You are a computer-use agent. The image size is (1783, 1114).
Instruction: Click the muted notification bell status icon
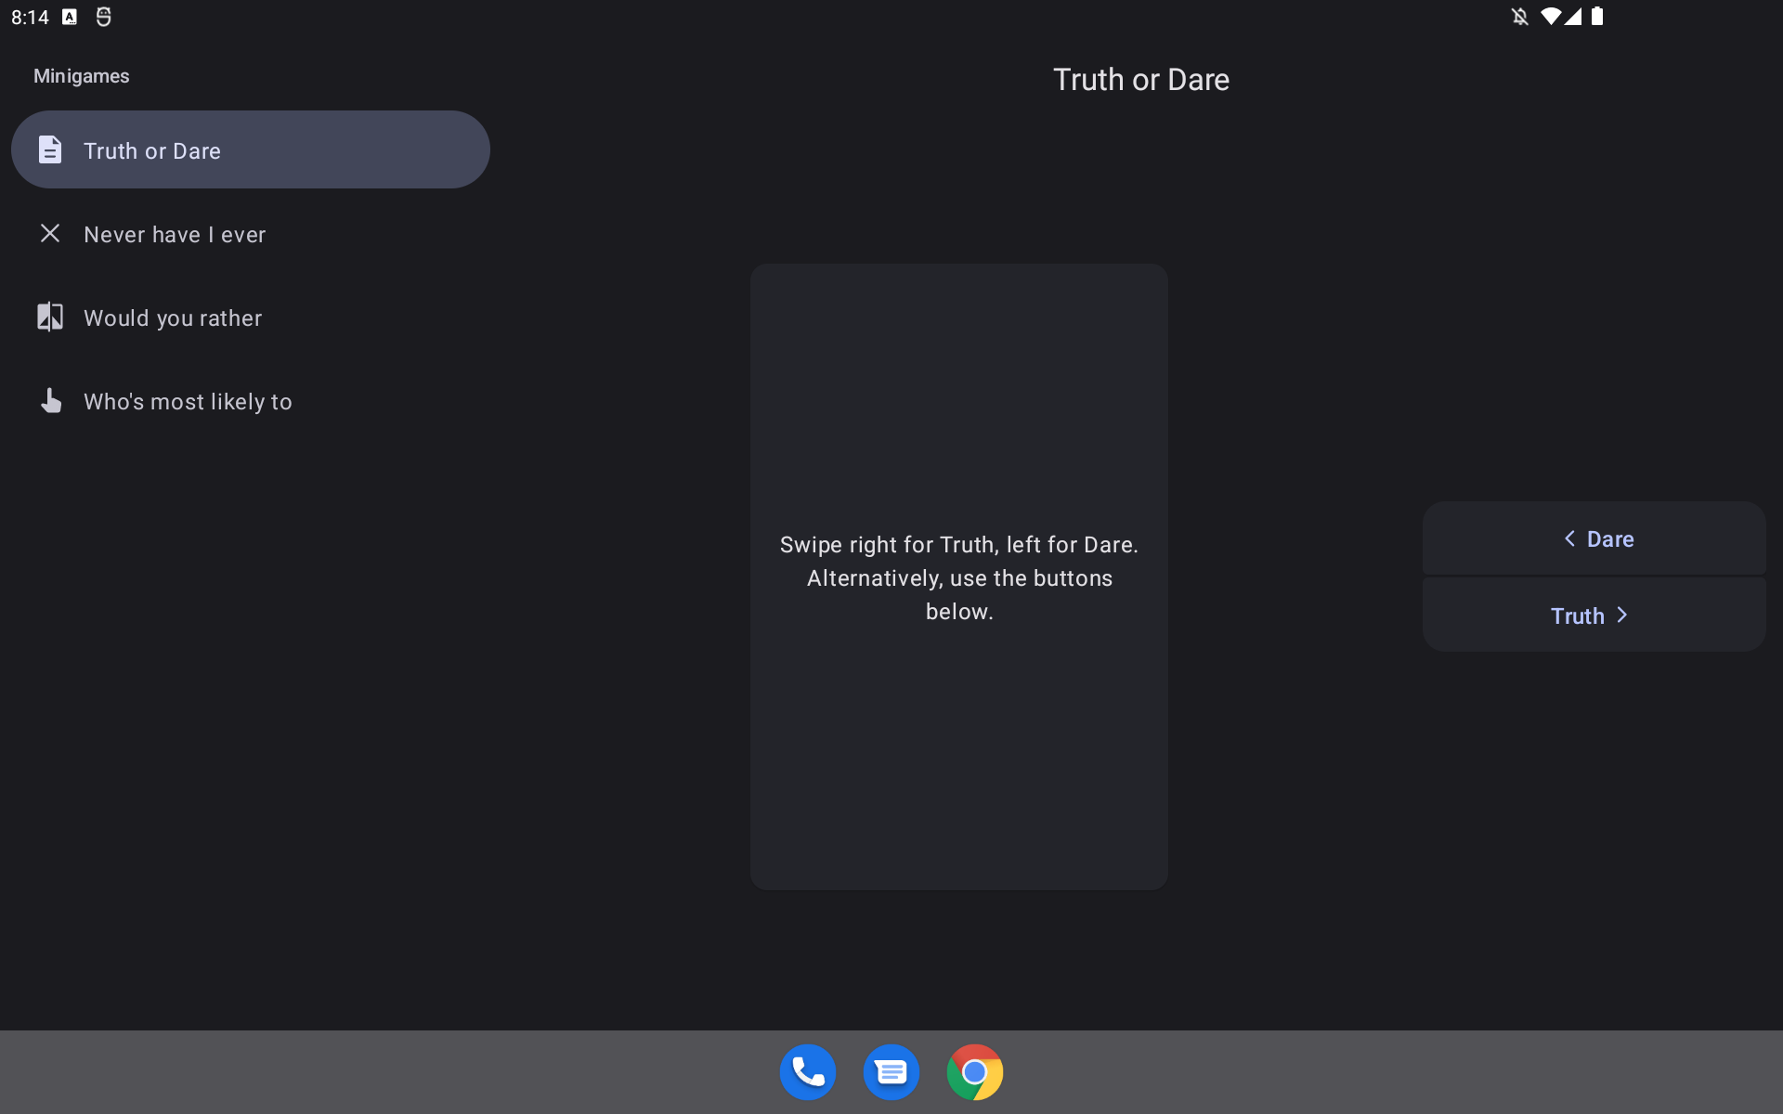pos(1519,17)
